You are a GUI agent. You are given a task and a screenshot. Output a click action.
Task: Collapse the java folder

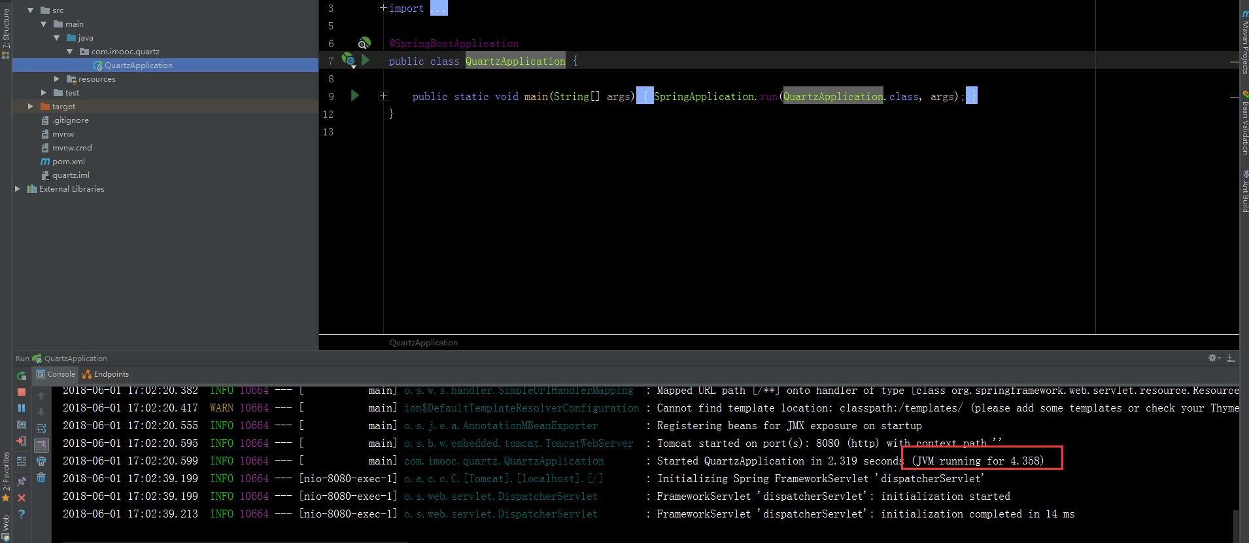[x=57, y=38]
